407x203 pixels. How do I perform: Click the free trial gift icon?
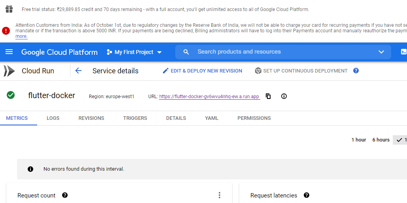click(x=9, y=9)
